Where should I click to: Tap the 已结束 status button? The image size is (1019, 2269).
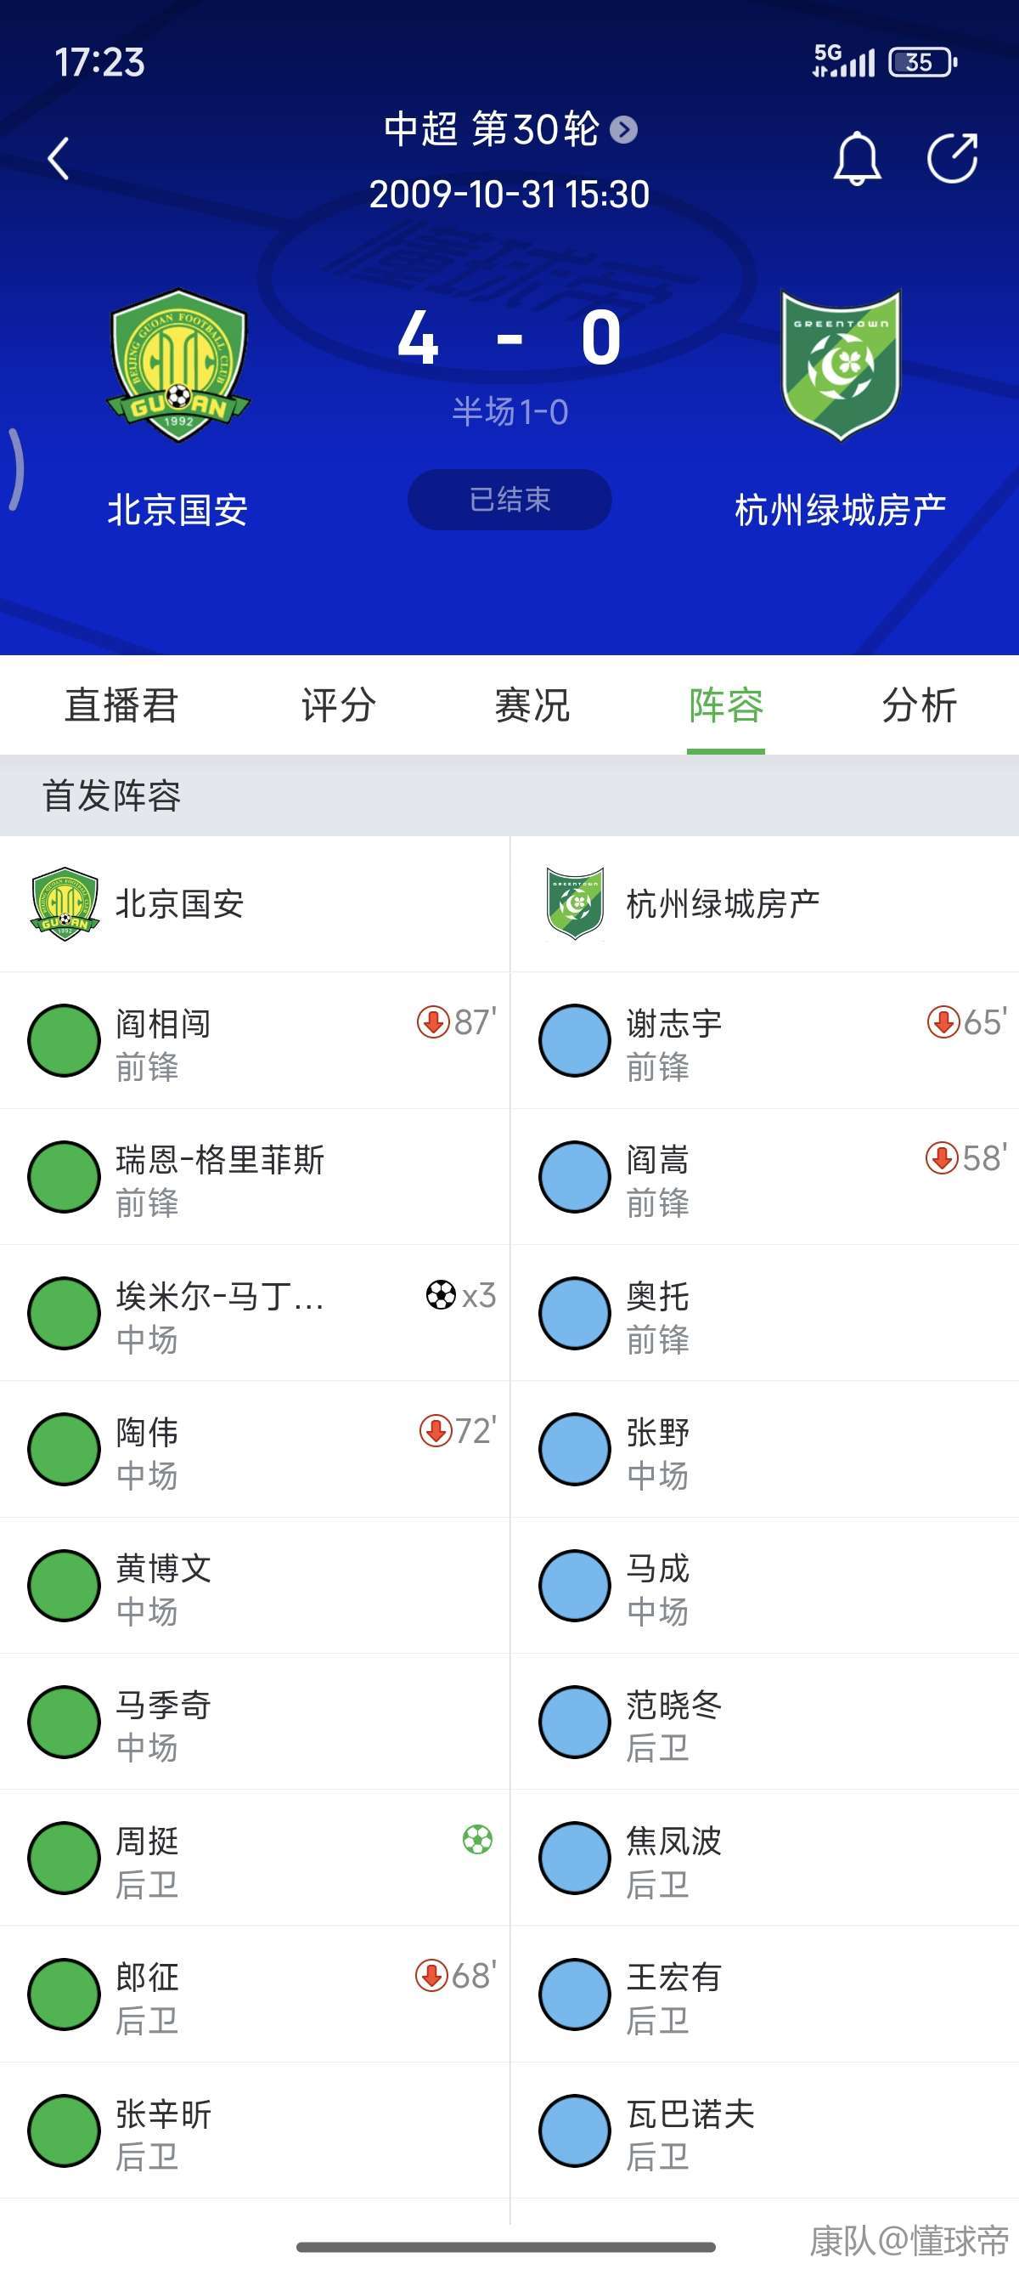509,500
